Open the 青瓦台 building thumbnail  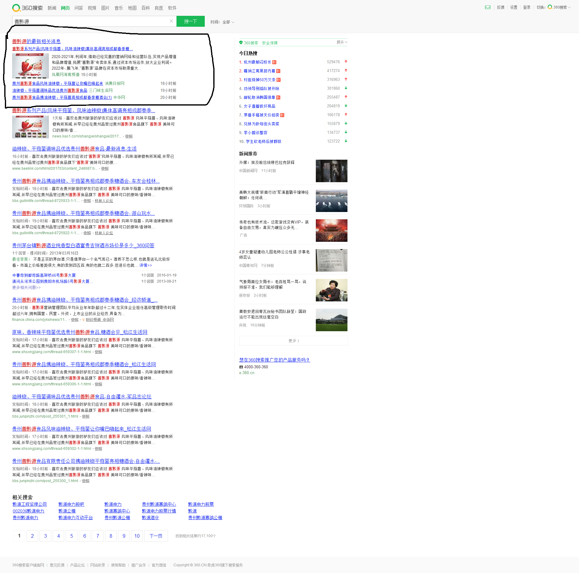pos(331,320)
